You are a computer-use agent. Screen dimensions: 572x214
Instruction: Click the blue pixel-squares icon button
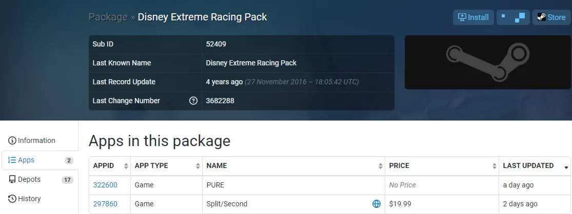tap(513, 17)
